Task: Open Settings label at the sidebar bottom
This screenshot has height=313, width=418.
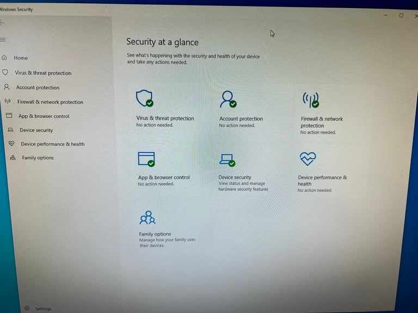Action: coord(43,309)
